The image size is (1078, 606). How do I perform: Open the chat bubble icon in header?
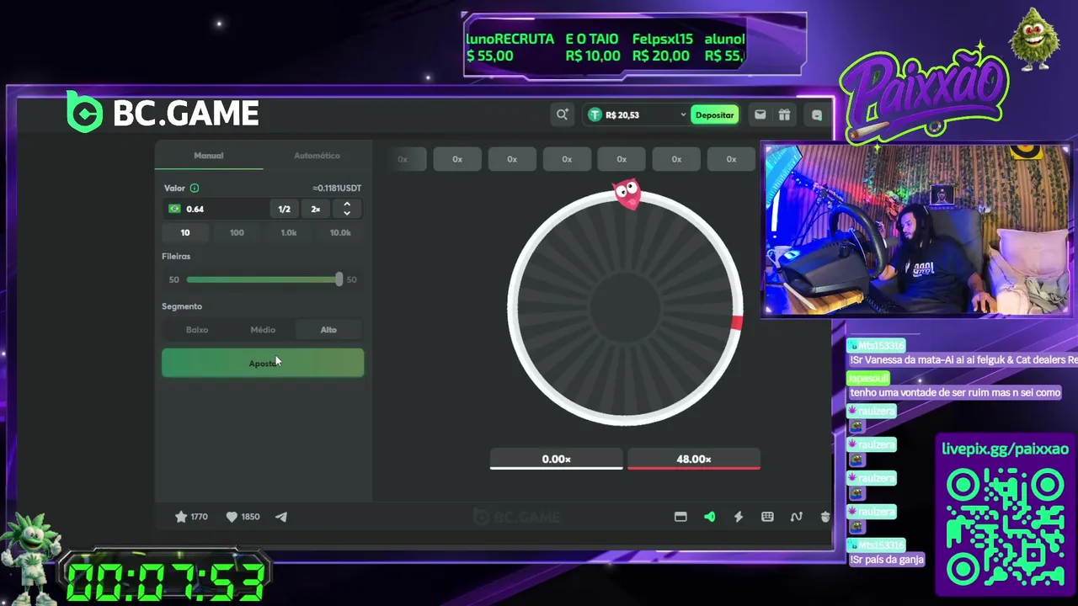[x=816, y=115]
